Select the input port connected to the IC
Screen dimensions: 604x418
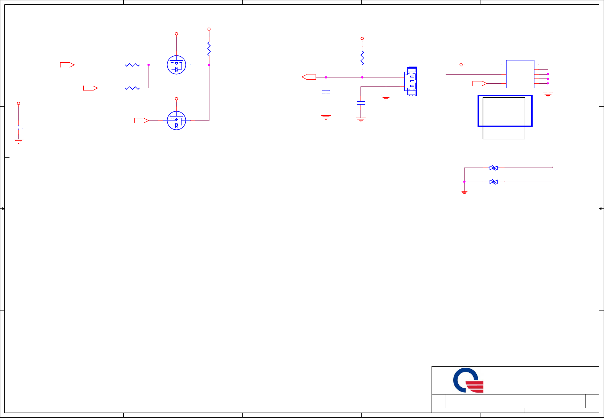click(480, 84)
